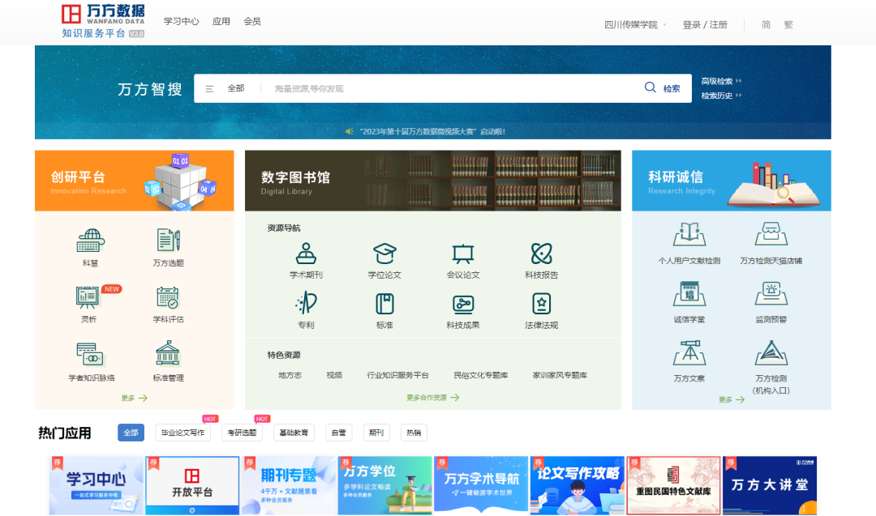Click the 法律法规 icon
876x516 pixels.
(541, 305)
